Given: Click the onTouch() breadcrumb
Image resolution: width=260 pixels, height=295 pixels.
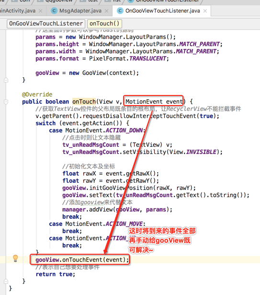Looking at the screenshot, I should pos(104,24).
